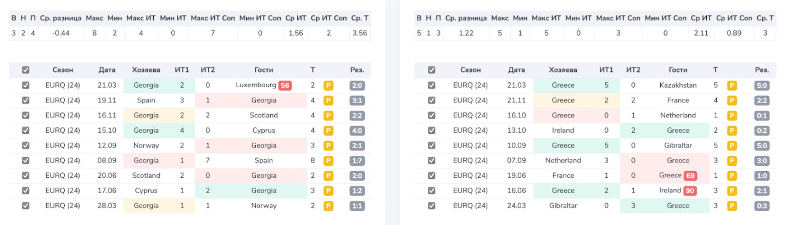Viewport: 786px width, 225px height.
Task: Click Гости header in Georgia table
Action: coord(264,70)
